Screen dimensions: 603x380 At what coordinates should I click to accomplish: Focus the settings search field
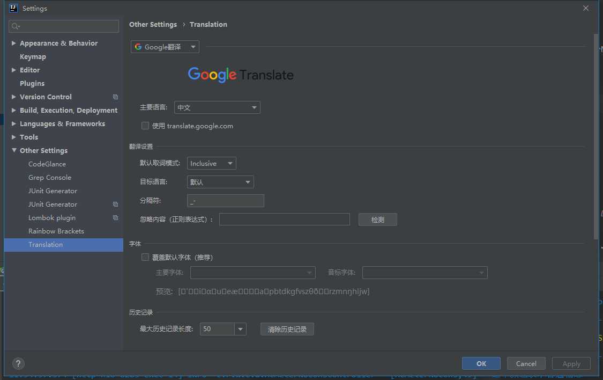pyautogui.click(x=63, y=26)
